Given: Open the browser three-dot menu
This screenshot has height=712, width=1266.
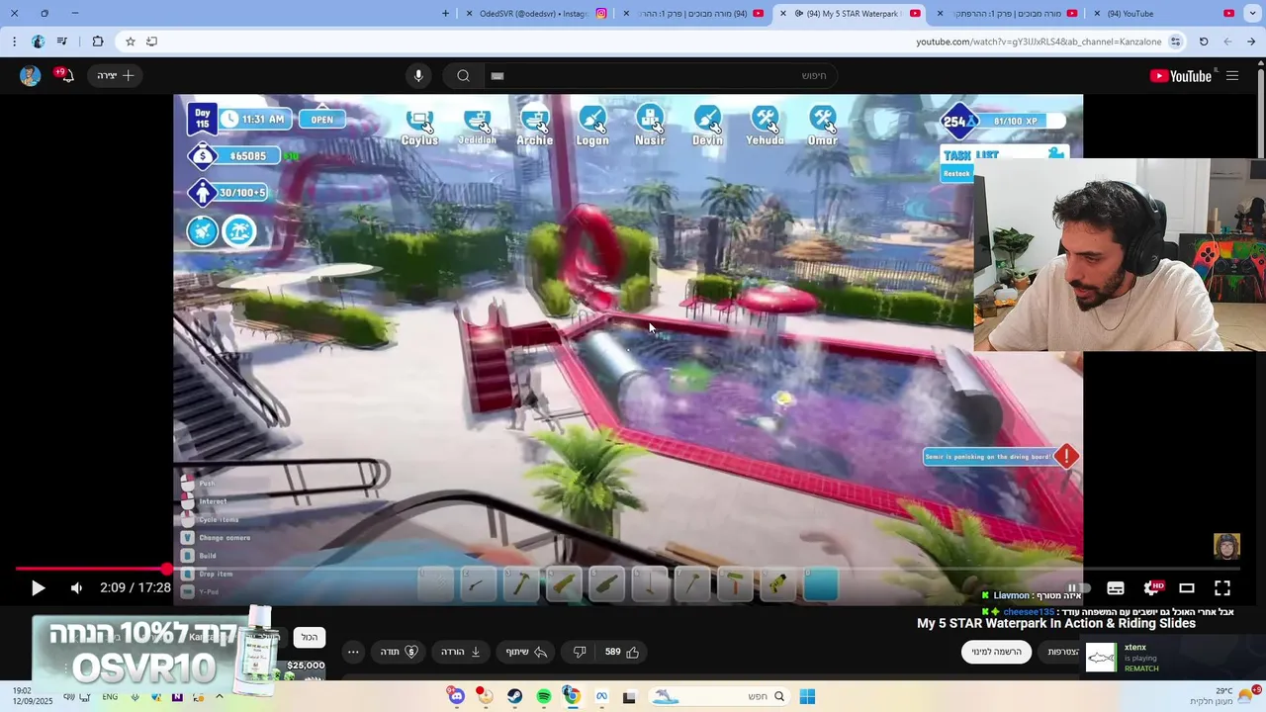Looking at the screenshot, I should point(14,42).
